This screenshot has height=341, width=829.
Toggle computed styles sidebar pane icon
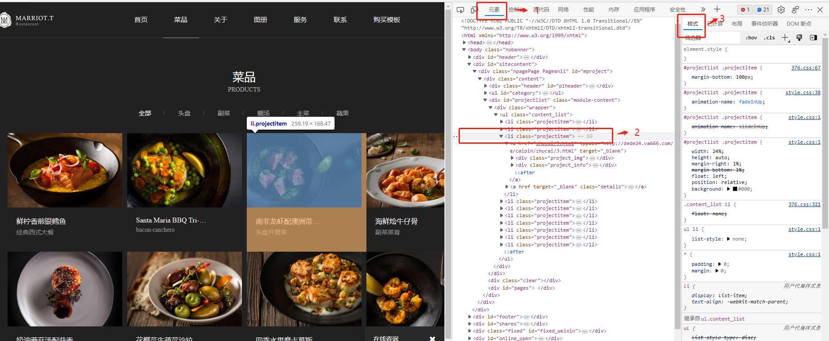point(813,38)
